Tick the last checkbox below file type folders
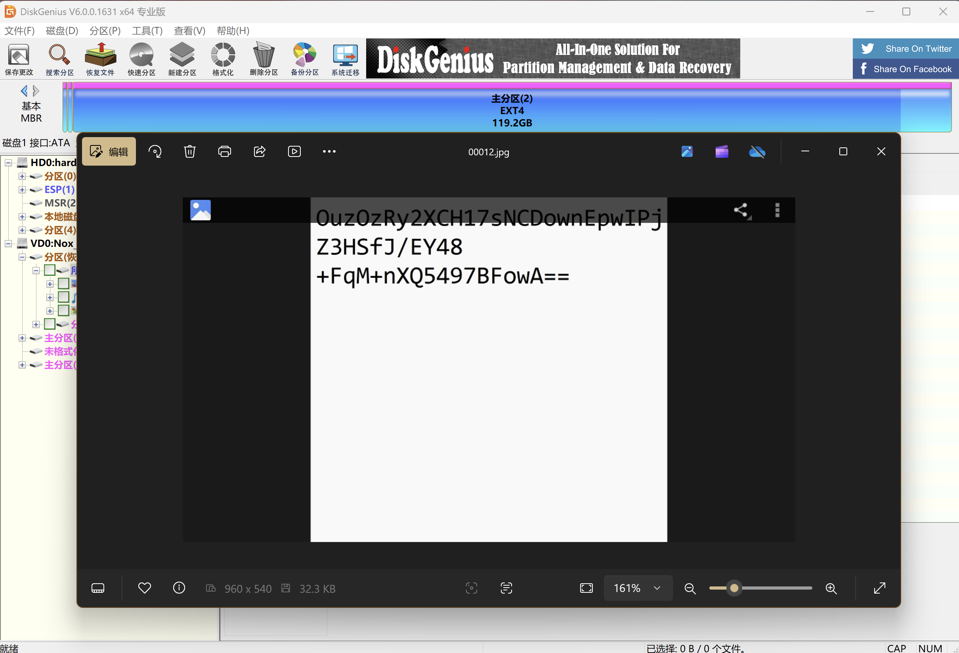This screenshot has width=959, height=653. tap(50, 324)
